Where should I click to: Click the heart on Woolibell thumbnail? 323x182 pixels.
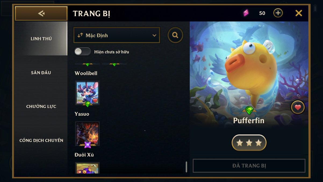pyautogui.click(x=95, y=101)
